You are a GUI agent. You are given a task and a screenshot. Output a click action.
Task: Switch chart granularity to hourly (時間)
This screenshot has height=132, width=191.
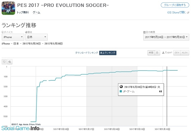coord(151,53)
